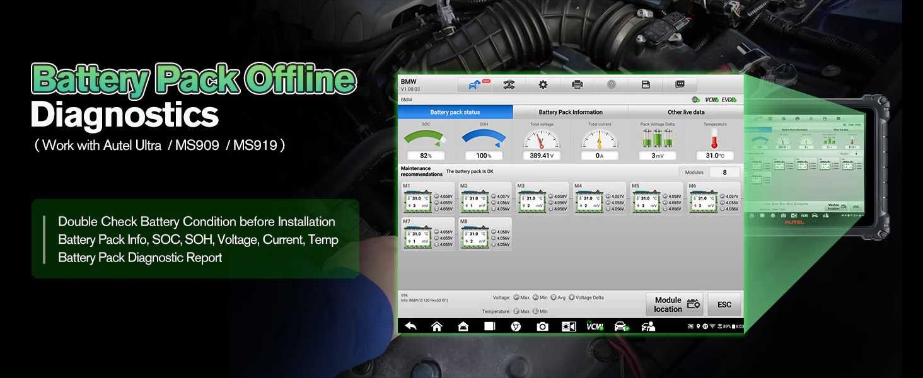
Task: Open the vehicle diagnostics car icon in bottom bar
Action: tap(621, 326)
